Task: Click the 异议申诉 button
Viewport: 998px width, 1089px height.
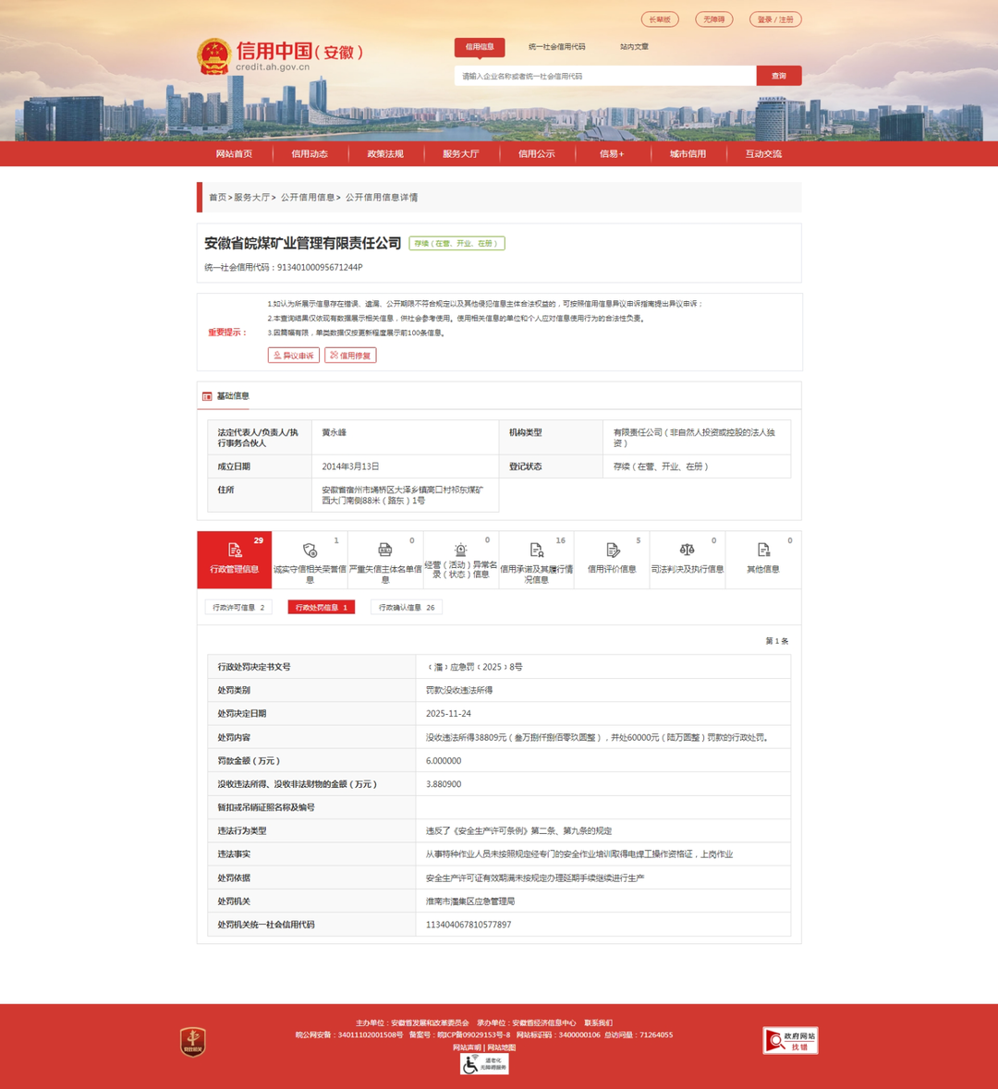Action: pyautogui.click(x=293, y=356)
